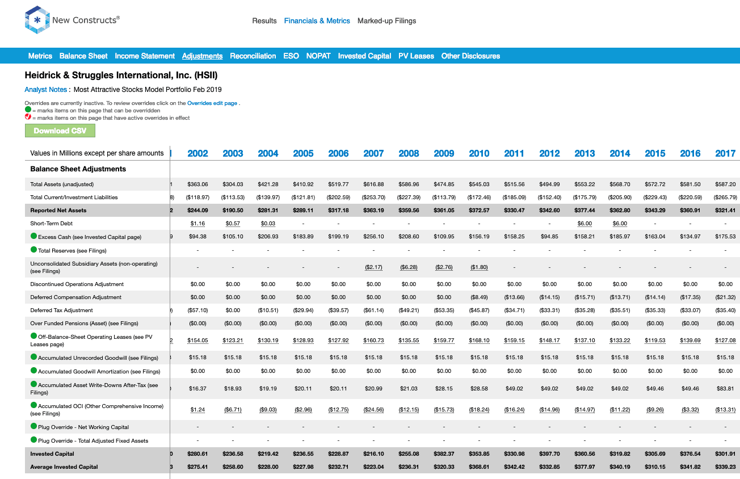Click 2007 Unconsolidated Subsidiary Assets value ($2.17)
The height and width of the screenshot is (479, 740).
374,267
